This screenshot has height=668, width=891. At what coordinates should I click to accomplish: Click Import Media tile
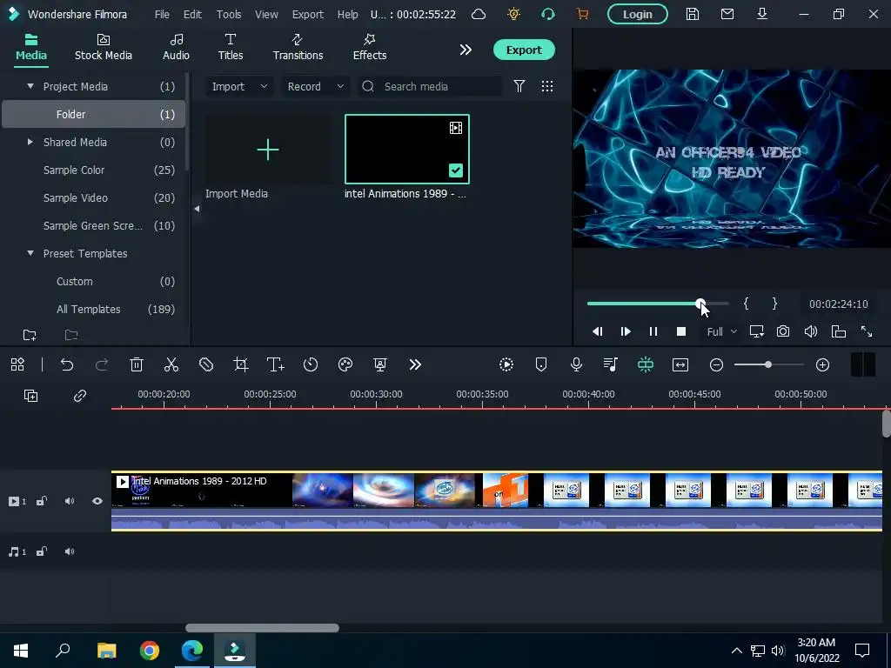click(268, 150)
